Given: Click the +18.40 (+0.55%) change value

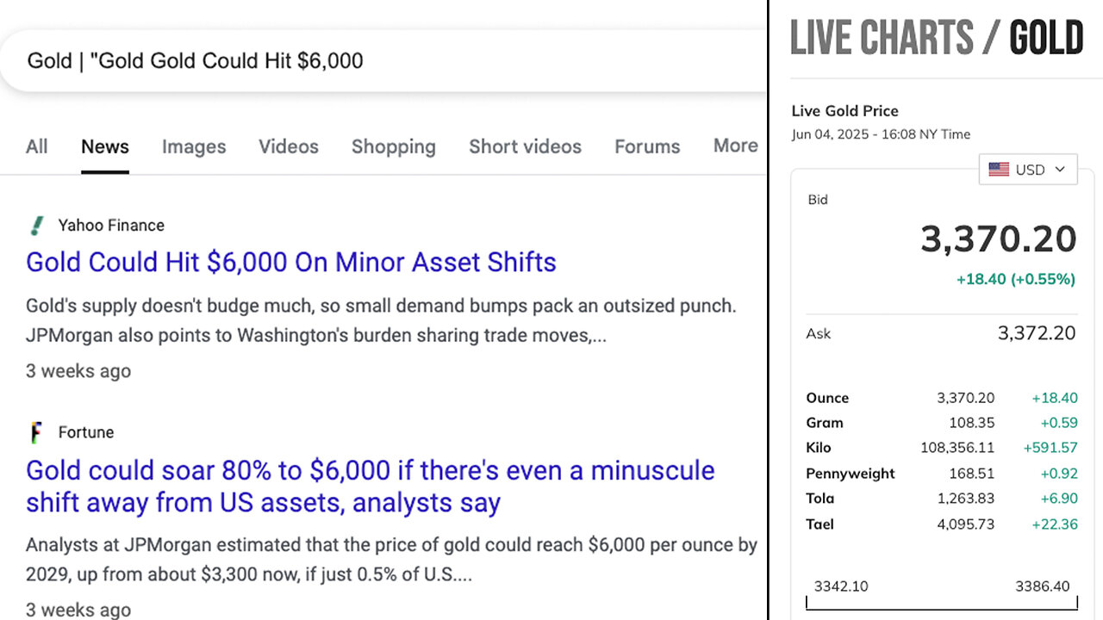Looking at the screenshot, I should coord(1015,279).
